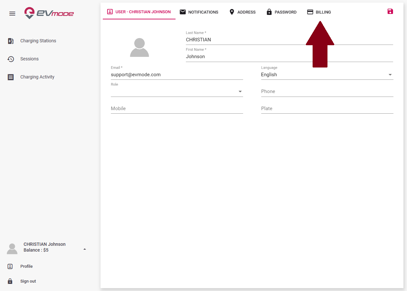The width and height of the screenshot is (407, 291).
Task: Click the Balance : $5 text
Action: (x=36, y=250)
